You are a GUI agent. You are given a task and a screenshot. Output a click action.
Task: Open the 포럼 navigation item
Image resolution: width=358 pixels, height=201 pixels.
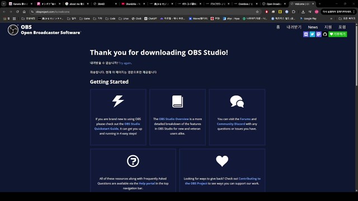342,27
